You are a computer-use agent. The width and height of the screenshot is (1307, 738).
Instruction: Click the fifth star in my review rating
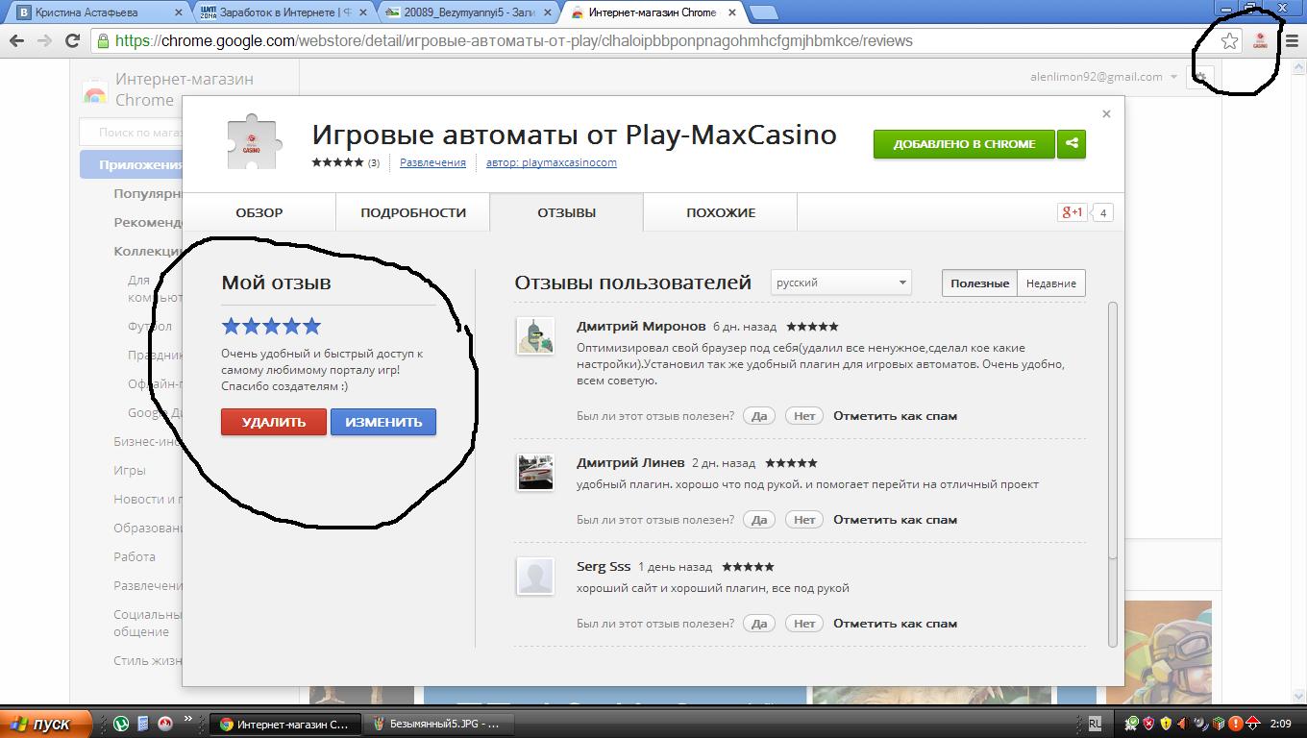[311, 326]
